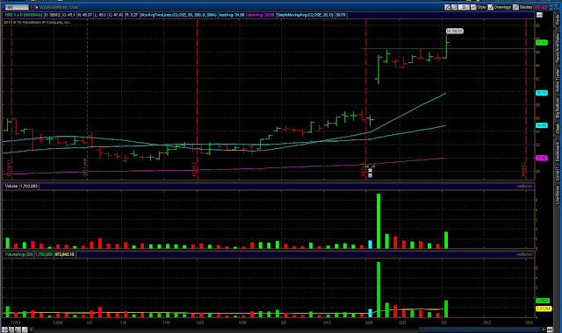Click the green 47.42 price axis label
Image resolution: width=562 pixels, height=333 pixels.
pyautogui.click(x=541, y=43)
